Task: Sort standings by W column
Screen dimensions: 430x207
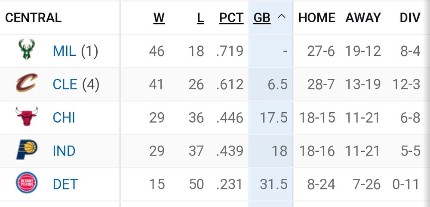Action: (159, 18)
